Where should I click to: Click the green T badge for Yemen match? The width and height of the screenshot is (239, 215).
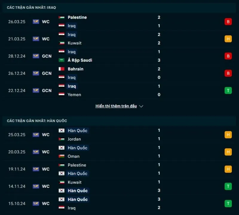point(228,90)
